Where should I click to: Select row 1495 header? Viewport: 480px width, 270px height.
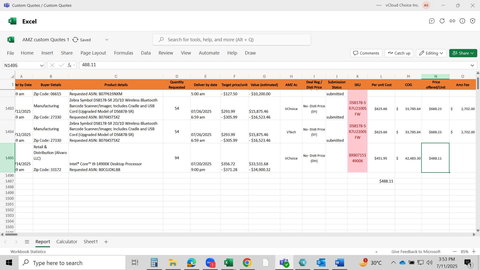7,158
